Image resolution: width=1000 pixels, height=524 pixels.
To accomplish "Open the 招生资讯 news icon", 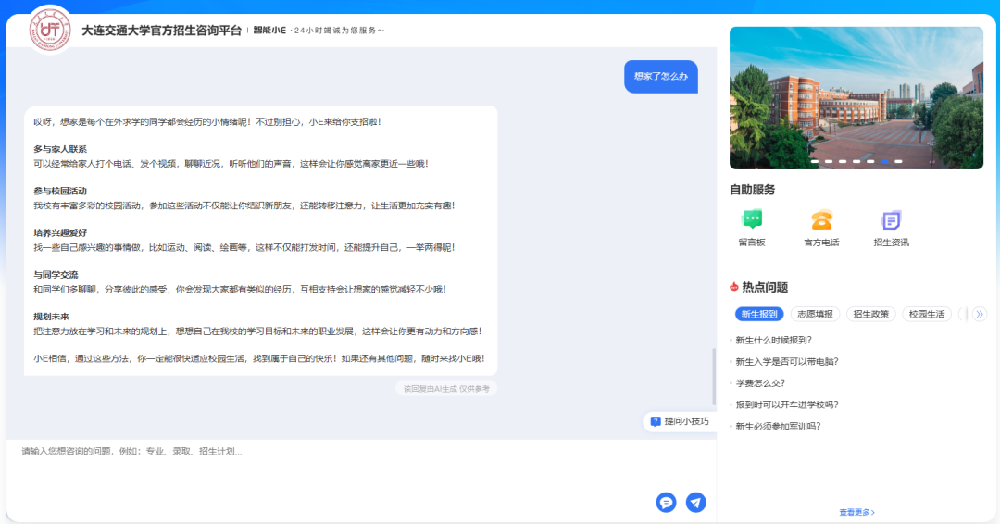I will 891,220.
